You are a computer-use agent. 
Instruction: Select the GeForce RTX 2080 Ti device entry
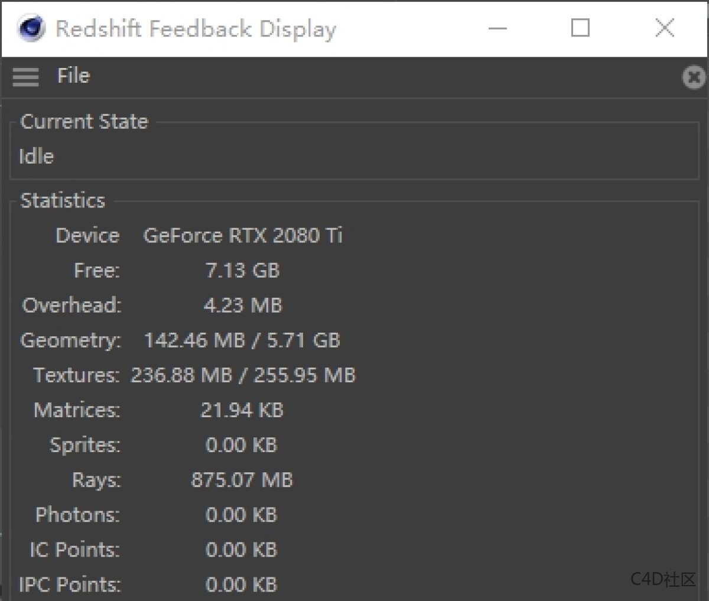point(244,235)
